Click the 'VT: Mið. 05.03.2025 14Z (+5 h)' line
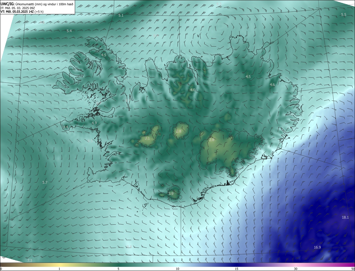This screenshot has width=355, height=271. (22, 12)
